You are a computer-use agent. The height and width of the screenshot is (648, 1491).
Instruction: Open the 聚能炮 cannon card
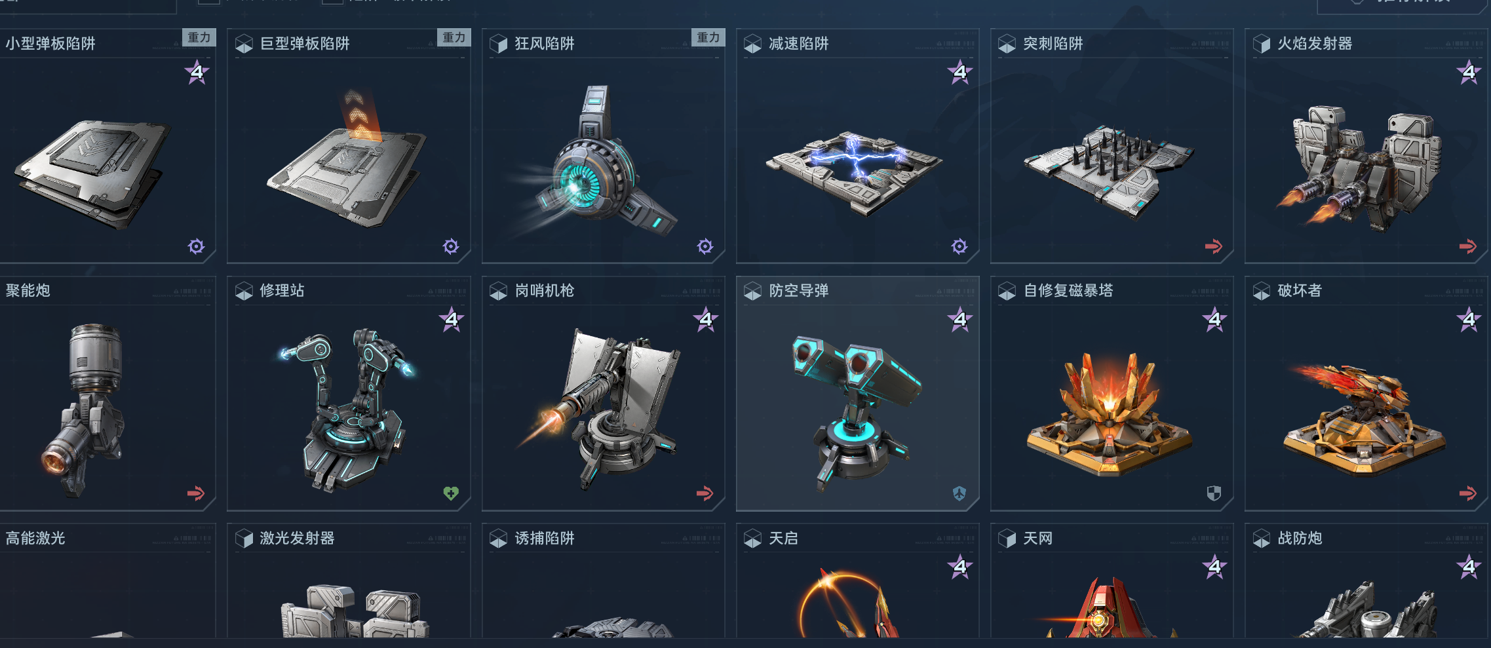click(x=107, y=393)
